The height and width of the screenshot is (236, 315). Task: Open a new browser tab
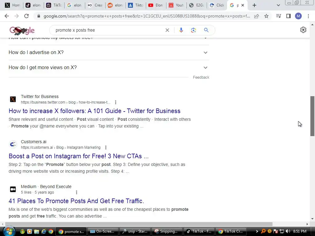pyautogui.click(x=254, y=5)
